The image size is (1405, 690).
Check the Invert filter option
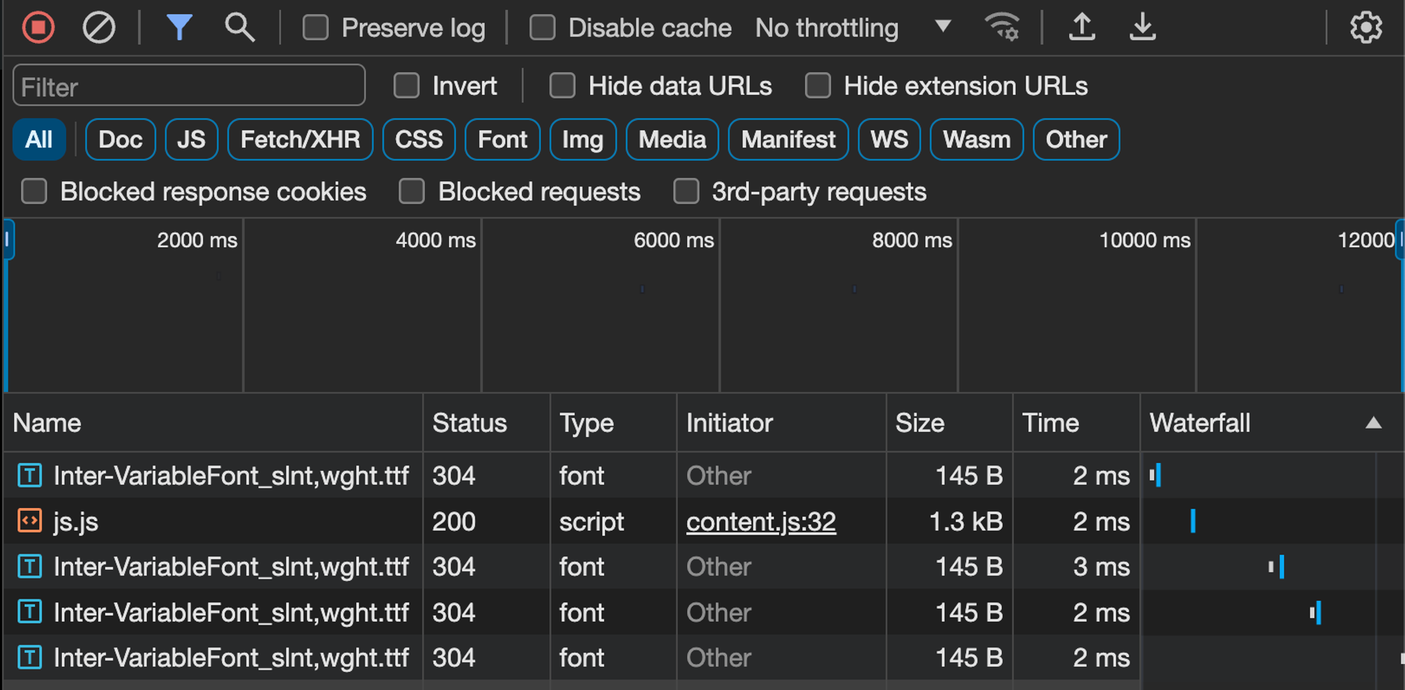coord(407,86)
